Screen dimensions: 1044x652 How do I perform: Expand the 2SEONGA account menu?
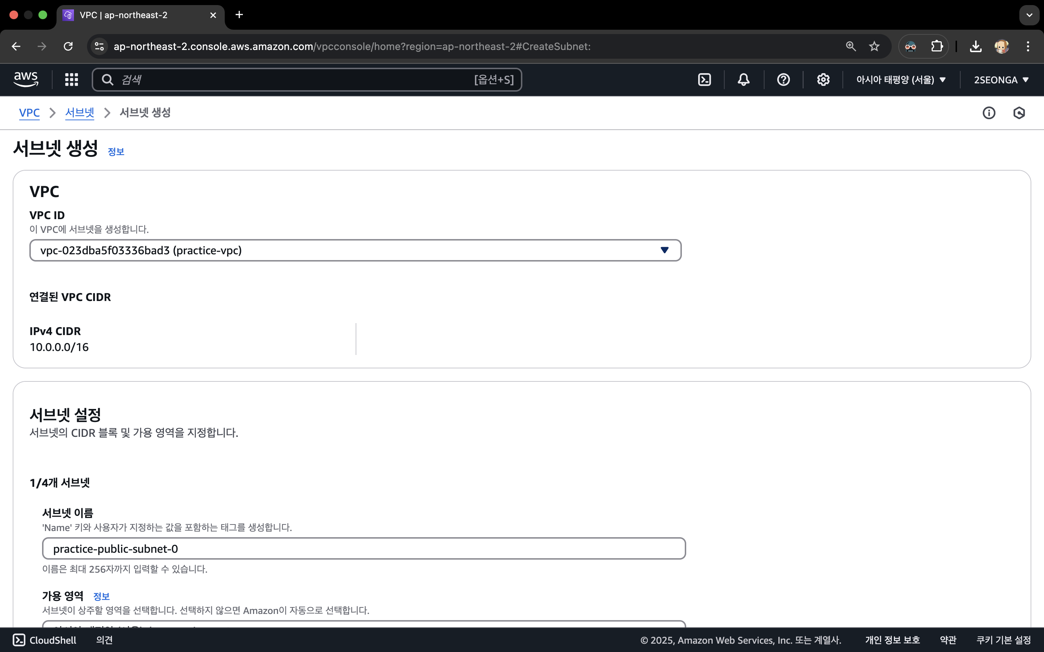tap(1001, 80)
